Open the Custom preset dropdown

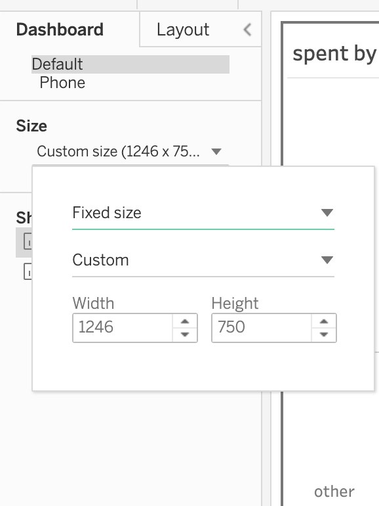203,260
